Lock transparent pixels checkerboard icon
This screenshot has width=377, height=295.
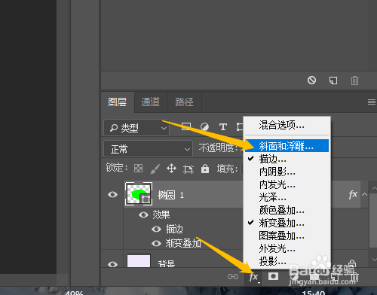[x=138, y=169]
